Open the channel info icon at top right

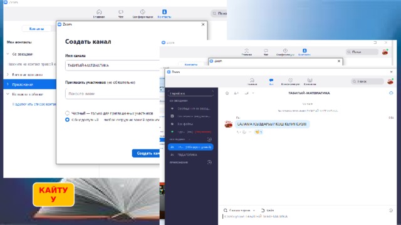[391, 93]
